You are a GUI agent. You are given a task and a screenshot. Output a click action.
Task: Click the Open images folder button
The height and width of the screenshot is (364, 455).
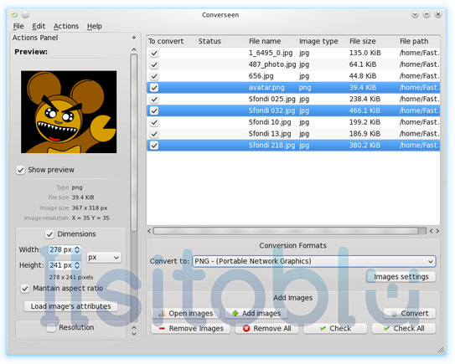(x=185, y=313)
